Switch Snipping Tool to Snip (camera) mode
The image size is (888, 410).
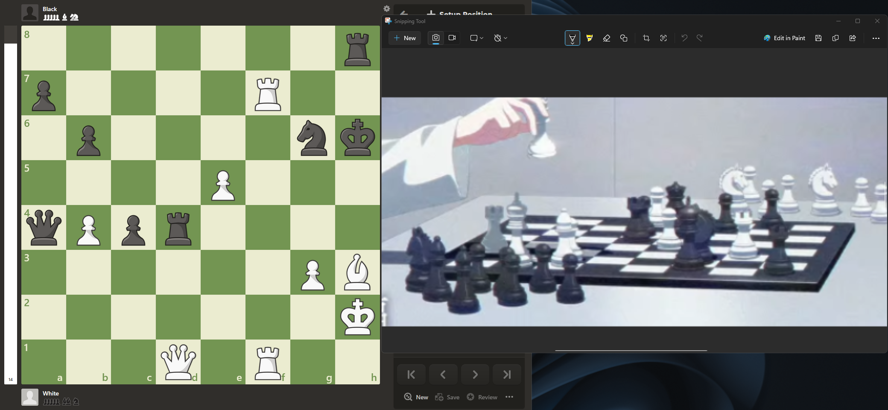tap(436, 38)
